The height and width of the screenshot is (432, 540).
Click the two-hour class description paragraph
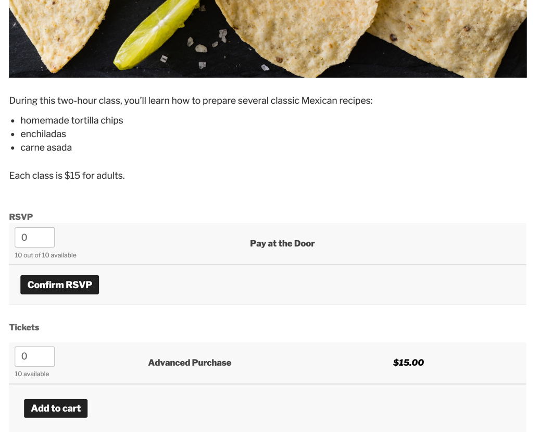point(191,101)
